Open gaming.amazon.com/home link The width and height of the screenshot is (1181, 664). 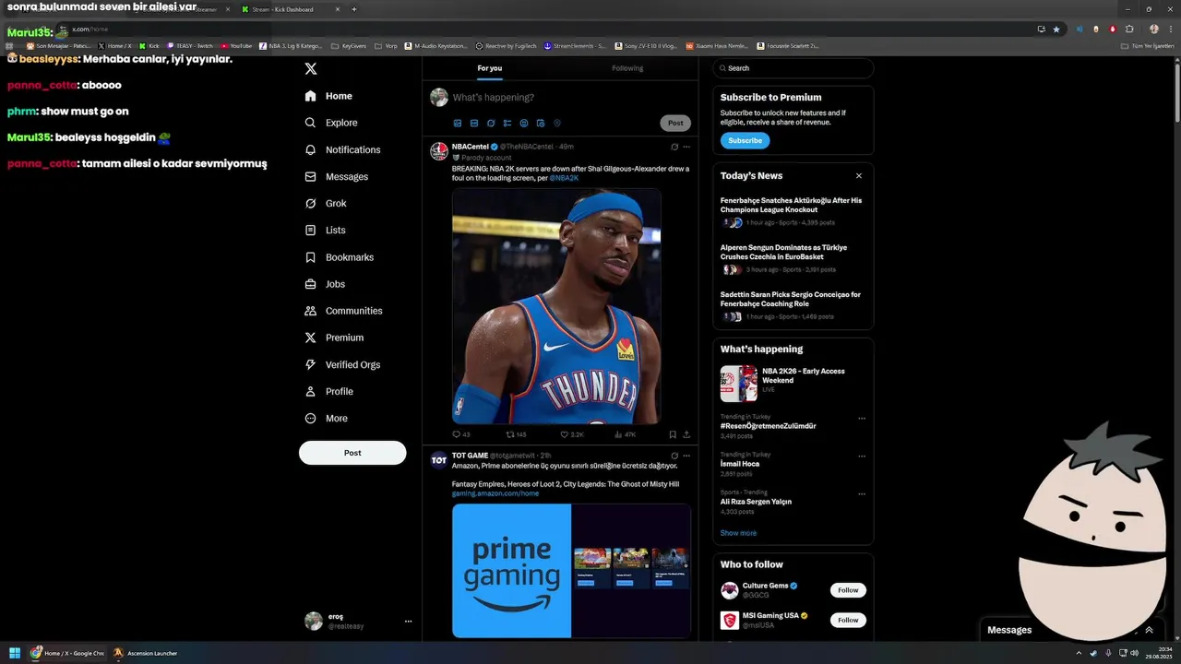pos(495,493)
